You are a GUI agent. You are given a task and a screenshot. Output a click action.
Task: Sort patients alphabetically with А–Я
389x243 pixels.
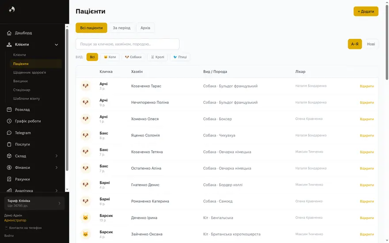click(x=355, y=44)
